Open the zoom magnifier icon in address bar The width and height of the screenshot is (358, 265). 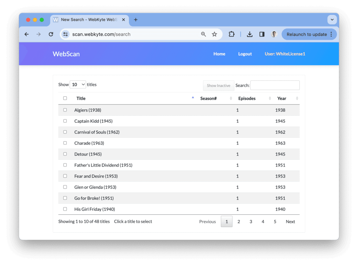[x=203, y=34]
